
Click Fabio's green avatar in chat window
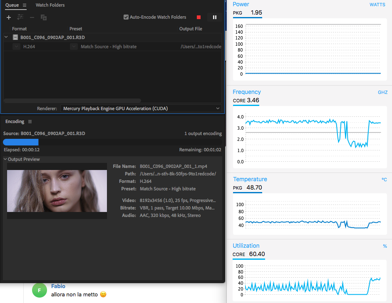coord(39,290)
